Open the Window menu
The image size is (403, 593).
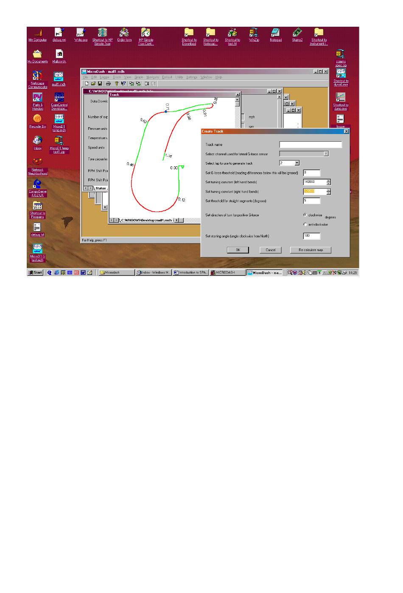pos(206,77)
